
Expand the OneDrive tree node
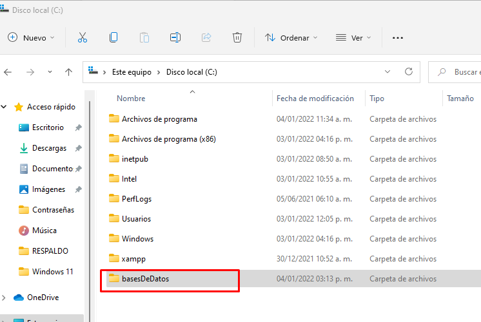tap(5, 298)
